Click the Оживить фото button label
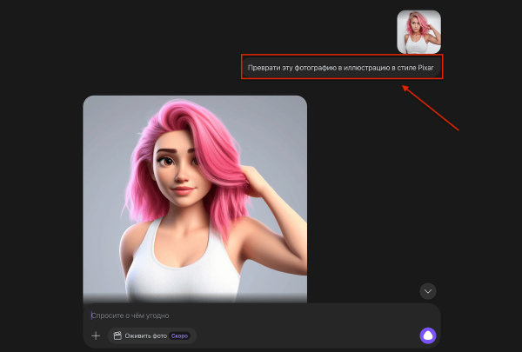The width and height of the screenshot is (522, 352). (145, 335)
